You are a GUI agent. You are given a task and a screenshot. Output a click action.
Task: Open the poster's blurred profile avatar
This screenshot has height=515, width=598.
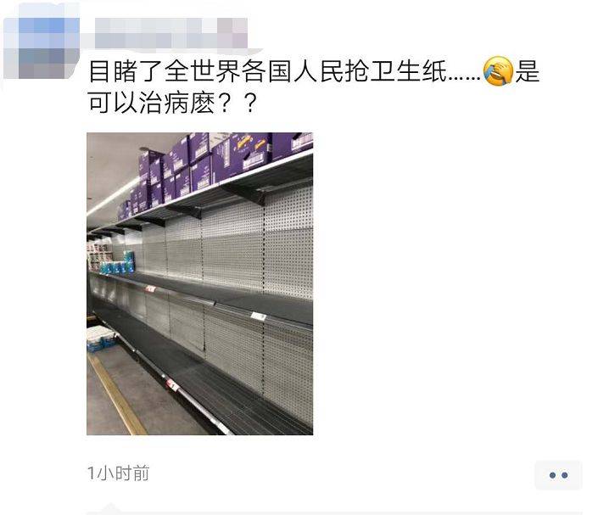42,48
